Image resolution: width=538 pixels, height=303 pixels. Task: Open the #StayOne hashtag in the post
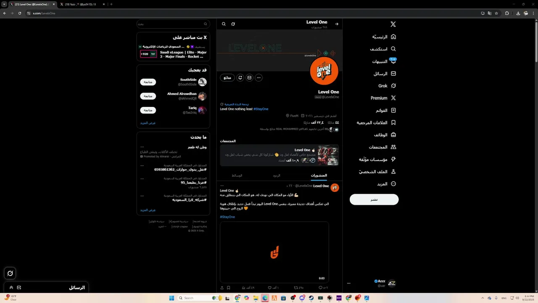pyautogui.click(x=227, y=217)
